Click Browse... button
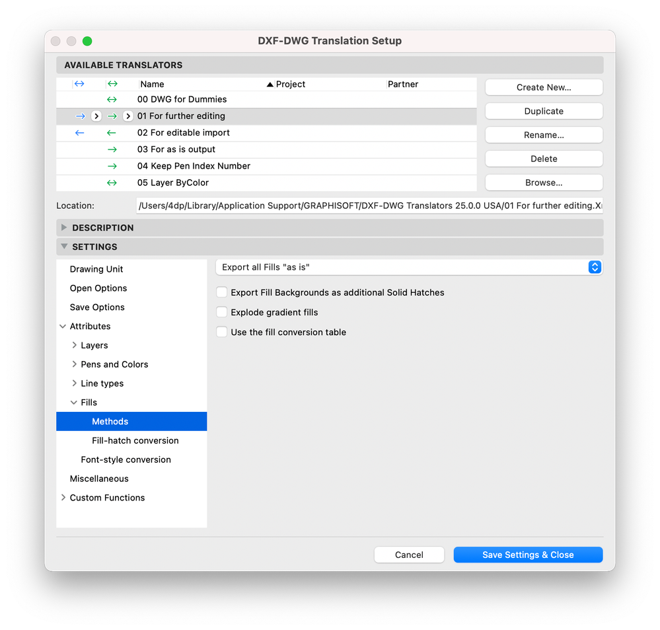Viewport: 660px width, 630px height. [544, 182]
